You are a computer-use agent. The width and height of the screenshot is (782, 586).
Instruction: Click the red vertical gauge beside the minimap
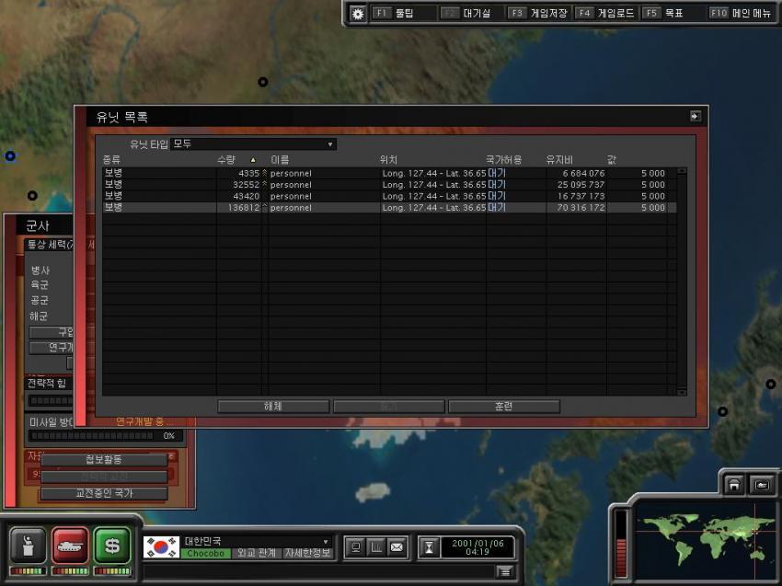[x=621, y=545]
